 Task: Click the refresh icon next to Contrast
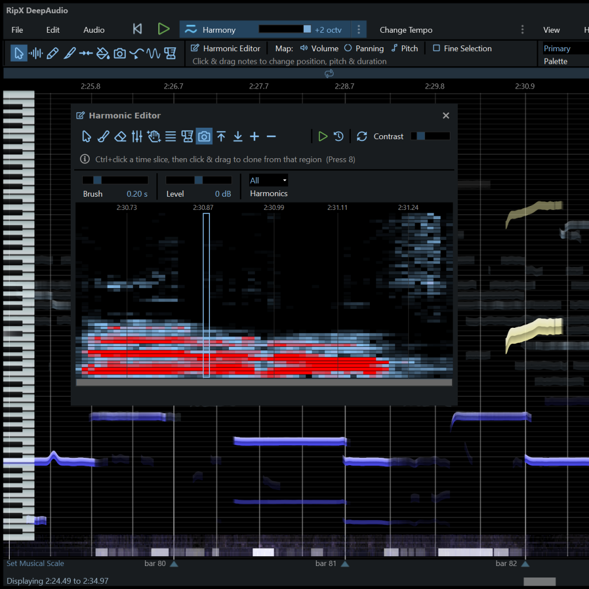tap(362, 136)
